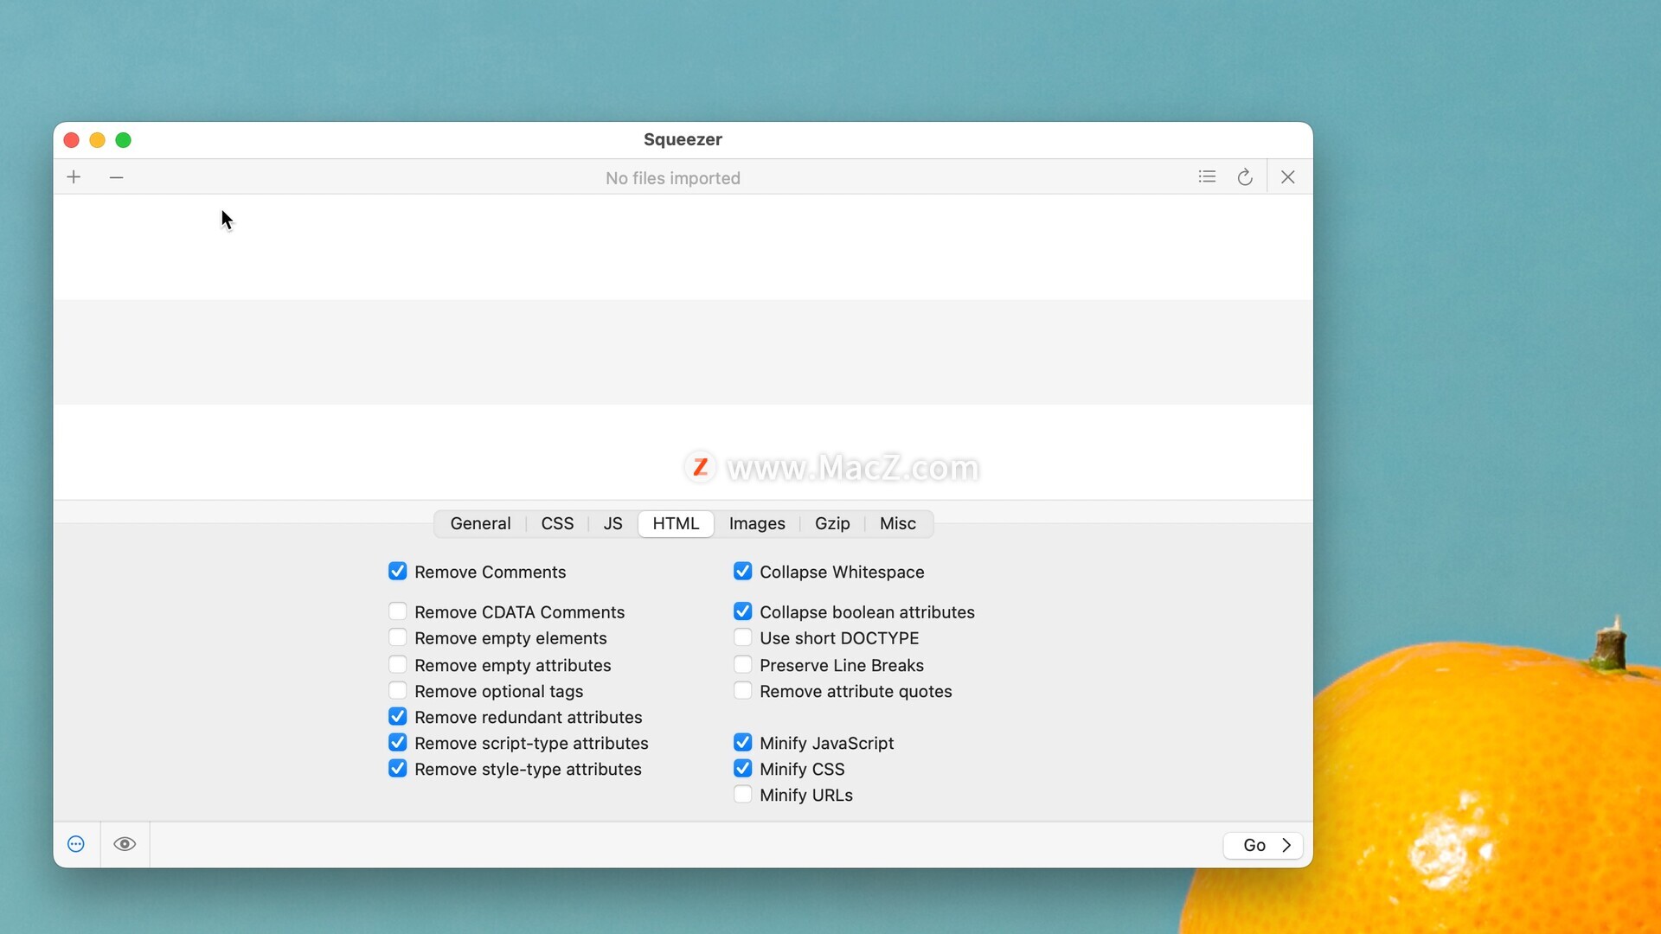Viewport: 1661px width, 934px height.
Task: Click the Squeezer window title
Action: click(683, 139)
